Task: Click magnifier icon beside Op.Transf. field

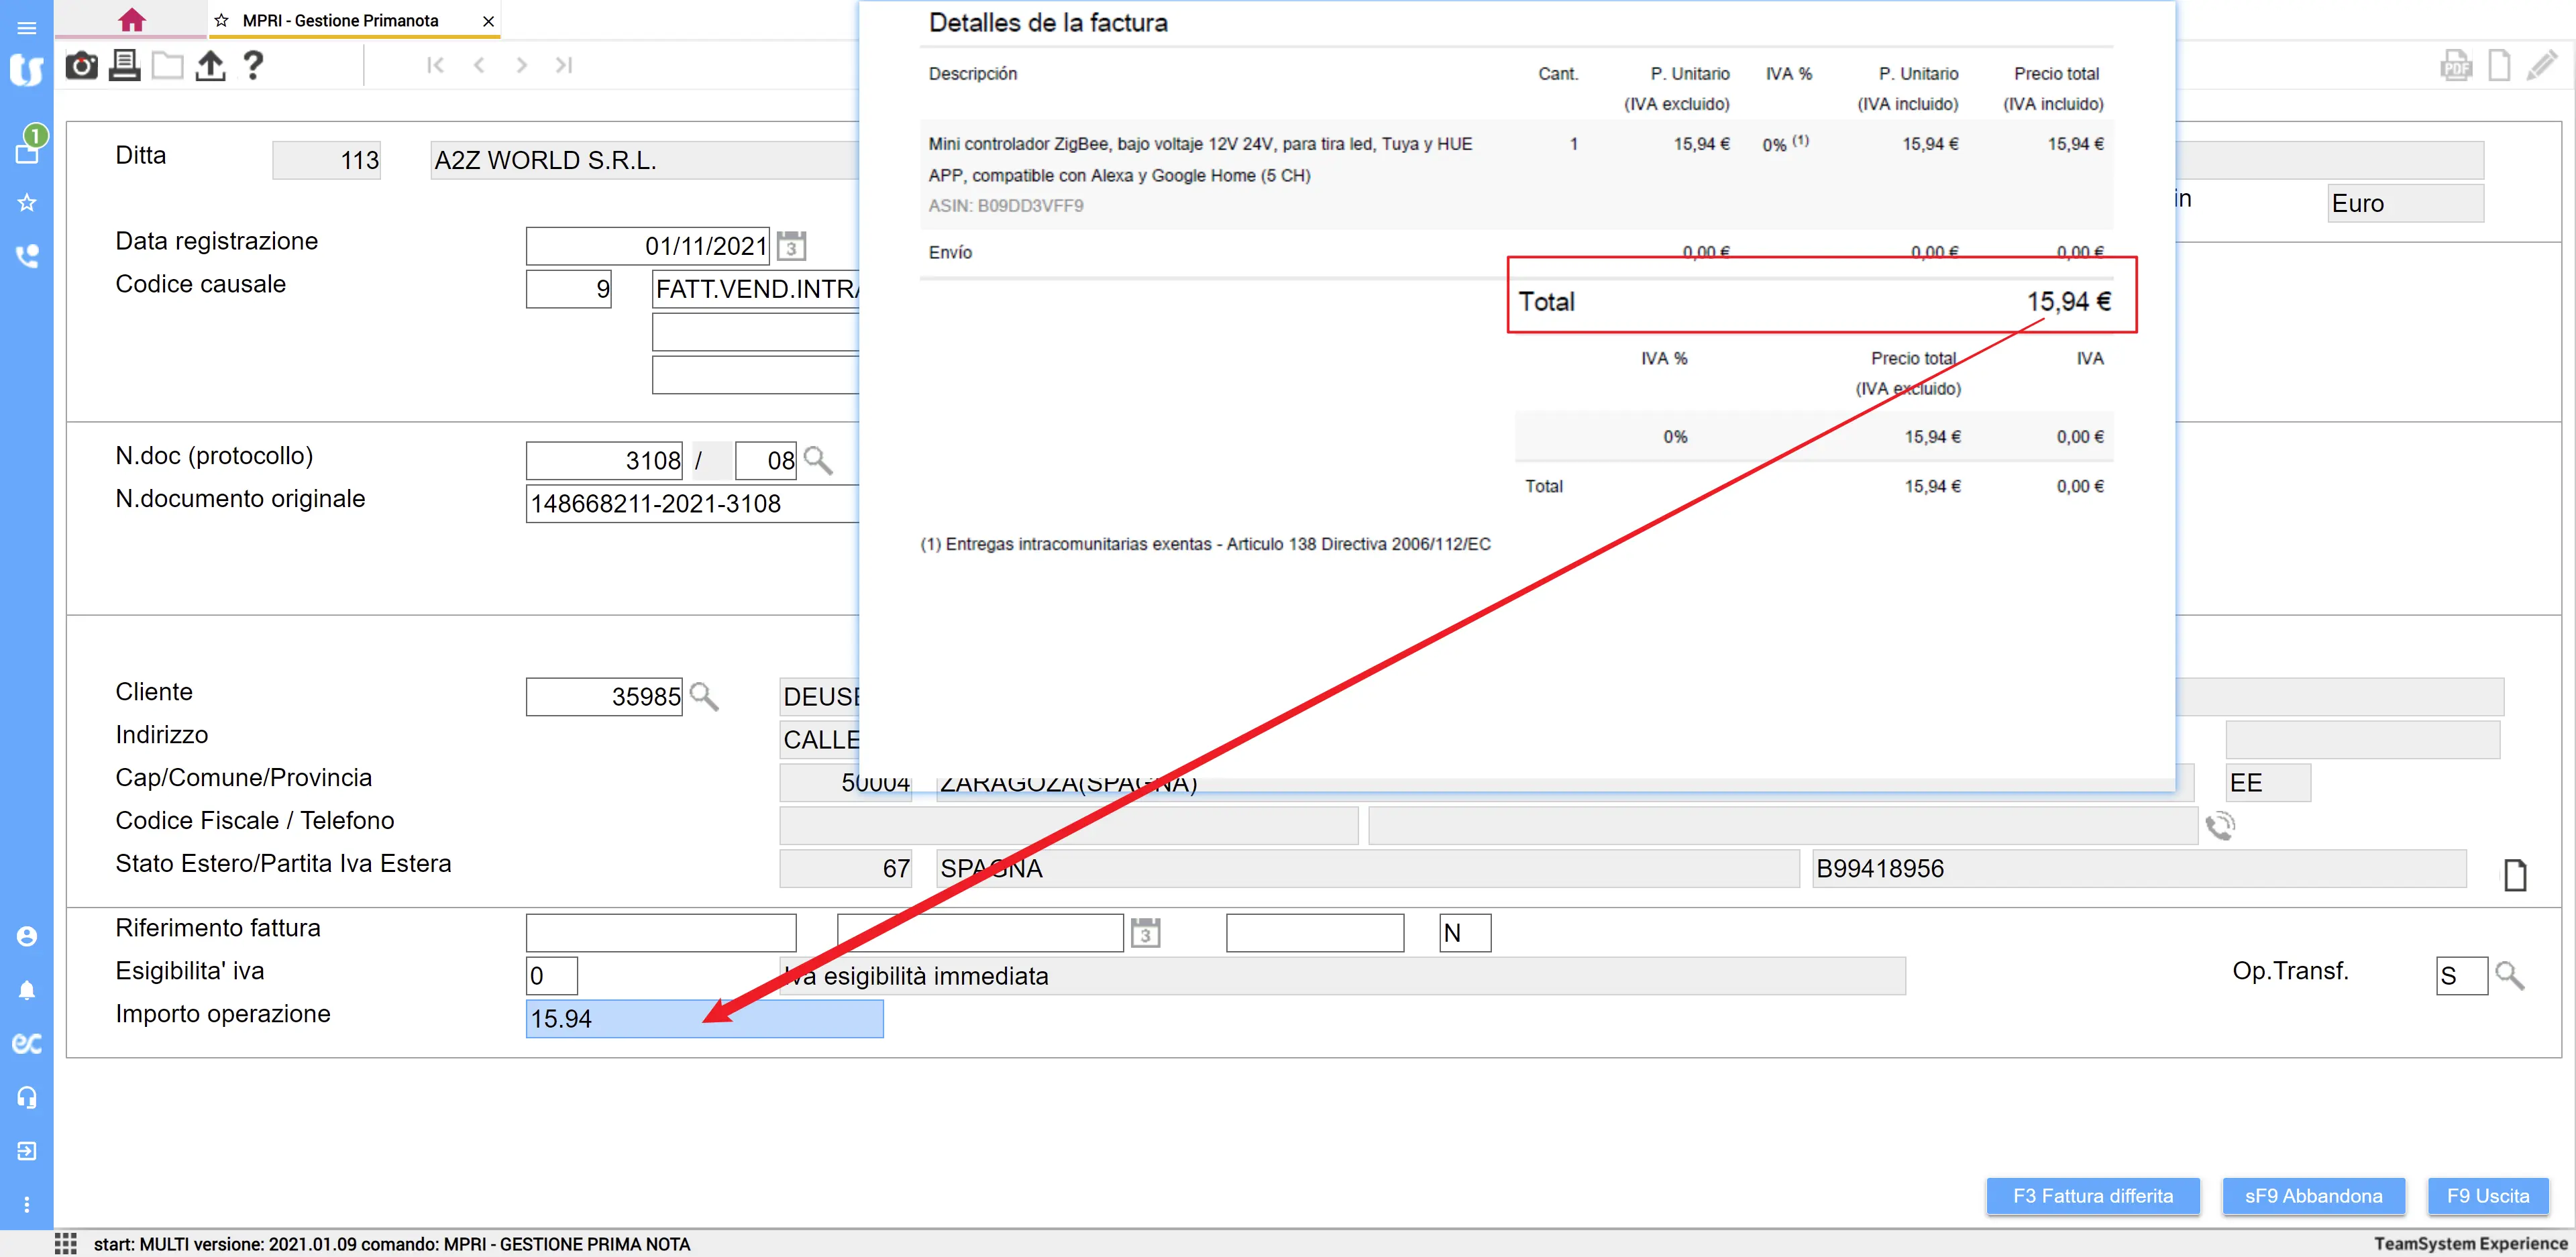Action: click(2509, 975)
